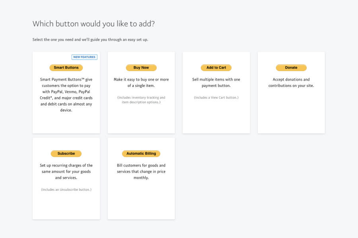
Task: Click the 'Which button would you like to add?' heading
Action: point(93,24)
